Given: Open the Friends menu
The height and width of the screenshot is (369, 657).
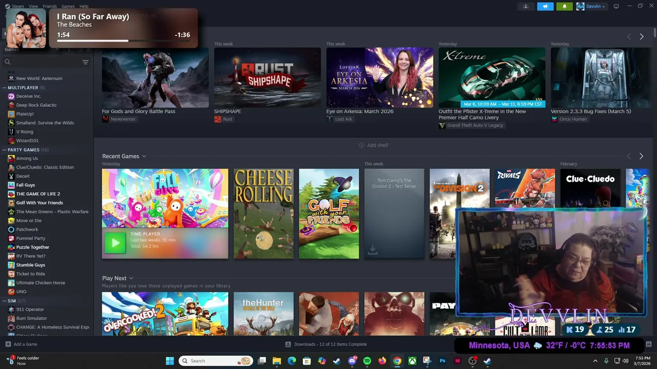Looking at the screenshot, I should (x=50, y=6).
